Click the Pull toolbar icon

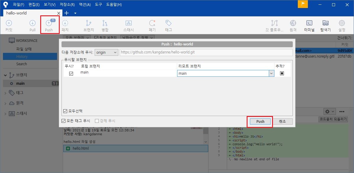(33, 25)
